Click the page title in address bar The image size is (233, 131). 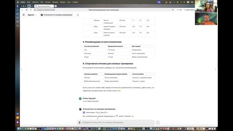point(104,10)
